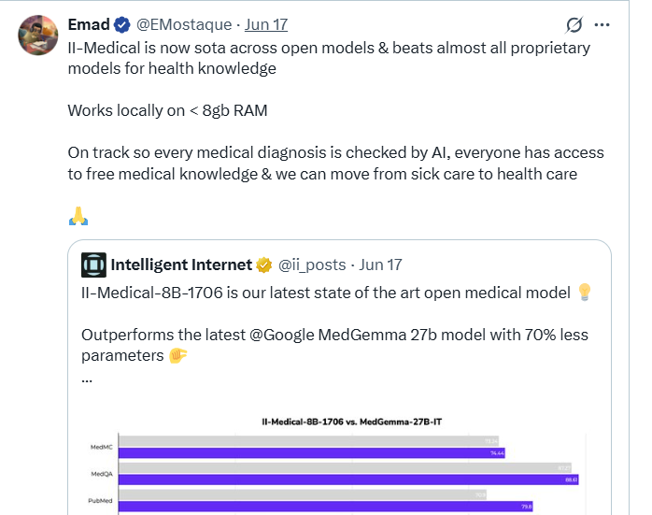Click the Jun 17 timestamp on Emad's tweet
This screenshot has width=652, height=515.
click(264, 22)
